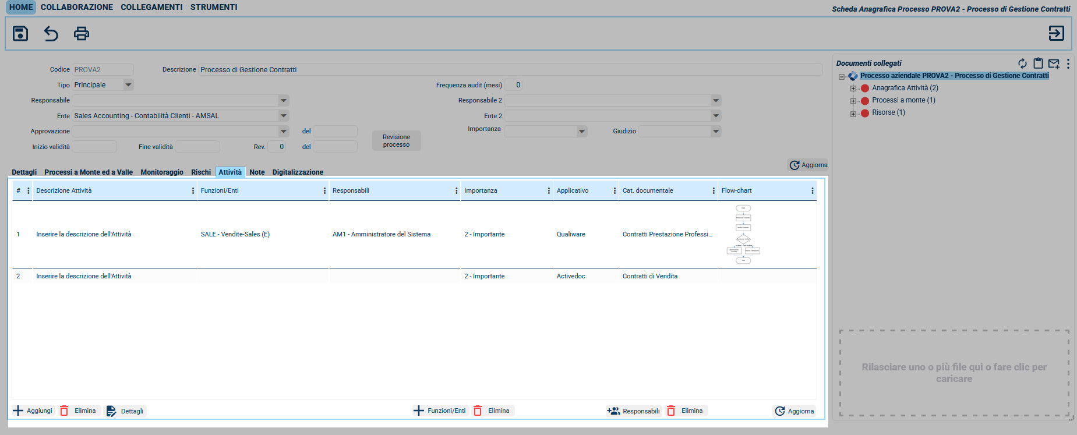The image size is (1077, 435).
Task: Click the envelope icon in Documenti collegati
Action: point(1054,63)
